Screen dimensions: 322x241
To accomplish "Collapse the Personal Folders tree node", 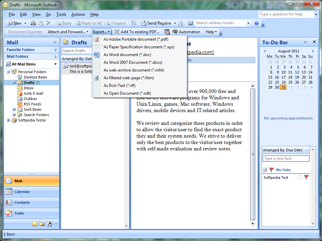I will 8,72.
